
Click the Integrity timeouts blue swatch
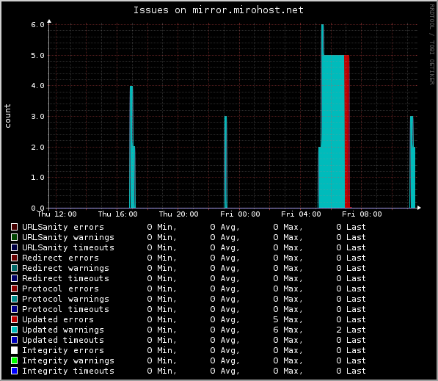[14, 371]
